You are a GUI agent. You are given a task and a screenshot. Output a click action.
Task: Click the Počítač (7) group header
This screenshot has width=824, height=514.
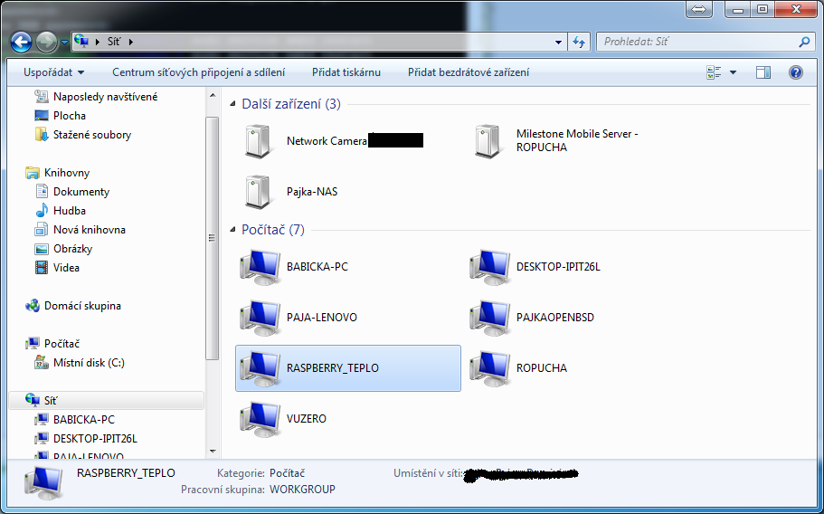(273, 230)
